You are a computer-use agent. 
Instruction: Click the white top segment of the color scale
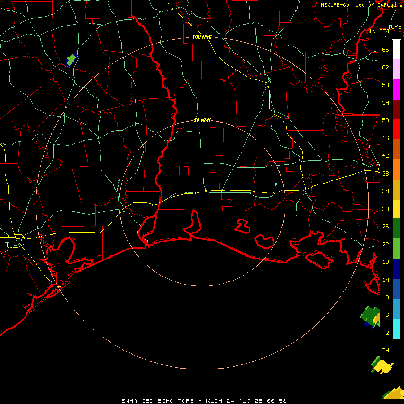[x=396, y=49]
